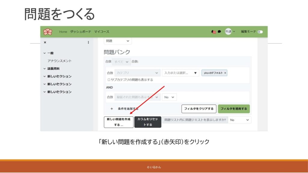The width and height of the screenshot is (308, 173).
Task: Click the '新しい問題を作成する' button
Action: [x=119, y=122]
